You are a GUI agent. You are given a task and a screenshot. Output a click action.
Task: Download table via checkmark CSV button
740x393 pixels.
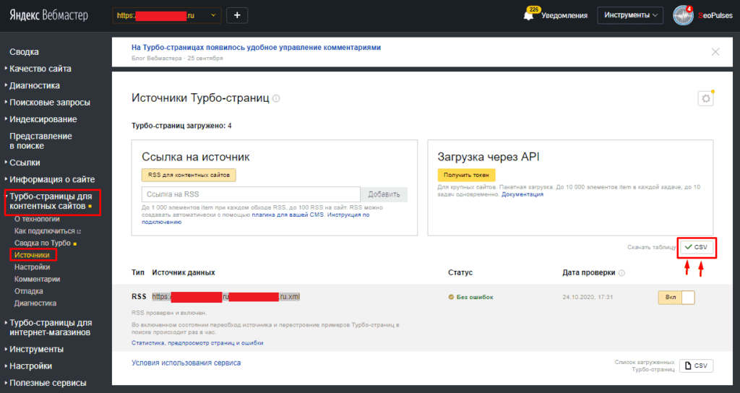[697, 247]
